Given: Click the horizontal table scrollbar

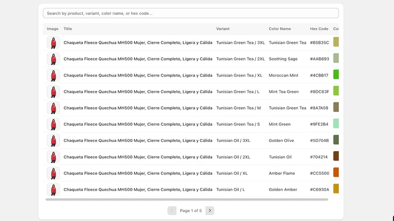Looking at the screenshot, I should coord(187,199).
